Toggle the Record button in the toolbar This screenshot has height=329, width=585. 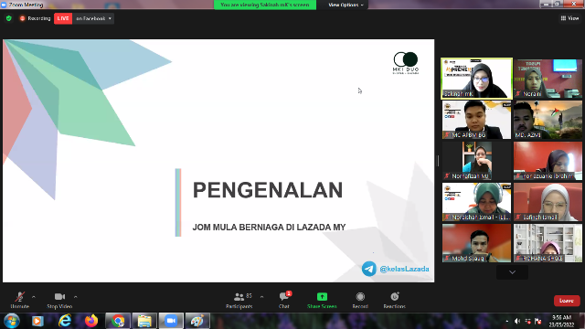click(360, 296)
